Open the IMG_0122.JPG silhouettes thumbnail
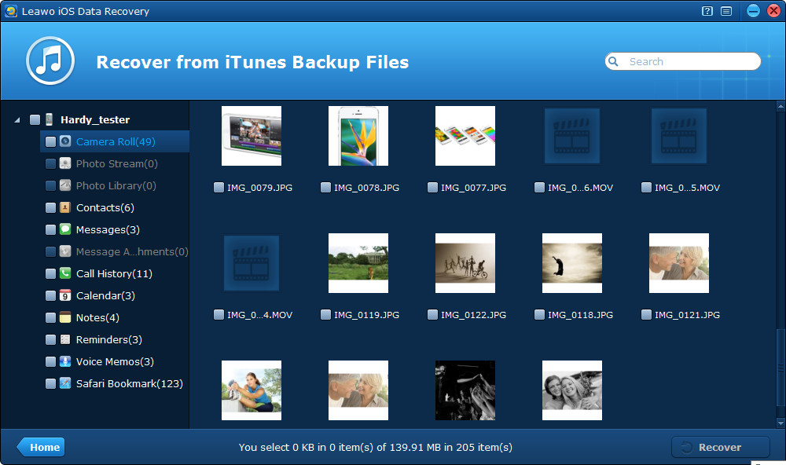Viewport: 786px width, 465px height. (465, 263)
